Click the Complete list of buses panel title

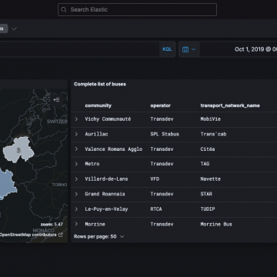coord(100,84)
